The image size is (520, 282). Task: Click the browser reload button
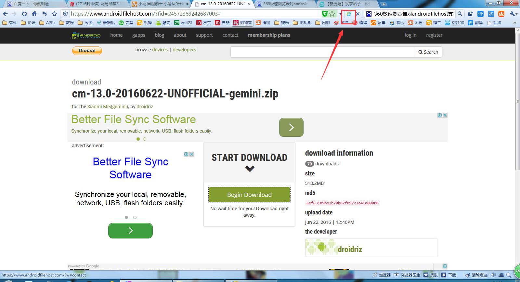point(24,14)
